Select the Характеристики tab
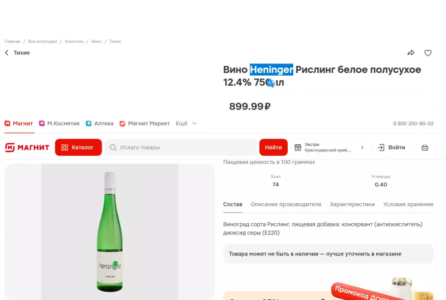Screen dimensions: 446x300 (352, 204)
